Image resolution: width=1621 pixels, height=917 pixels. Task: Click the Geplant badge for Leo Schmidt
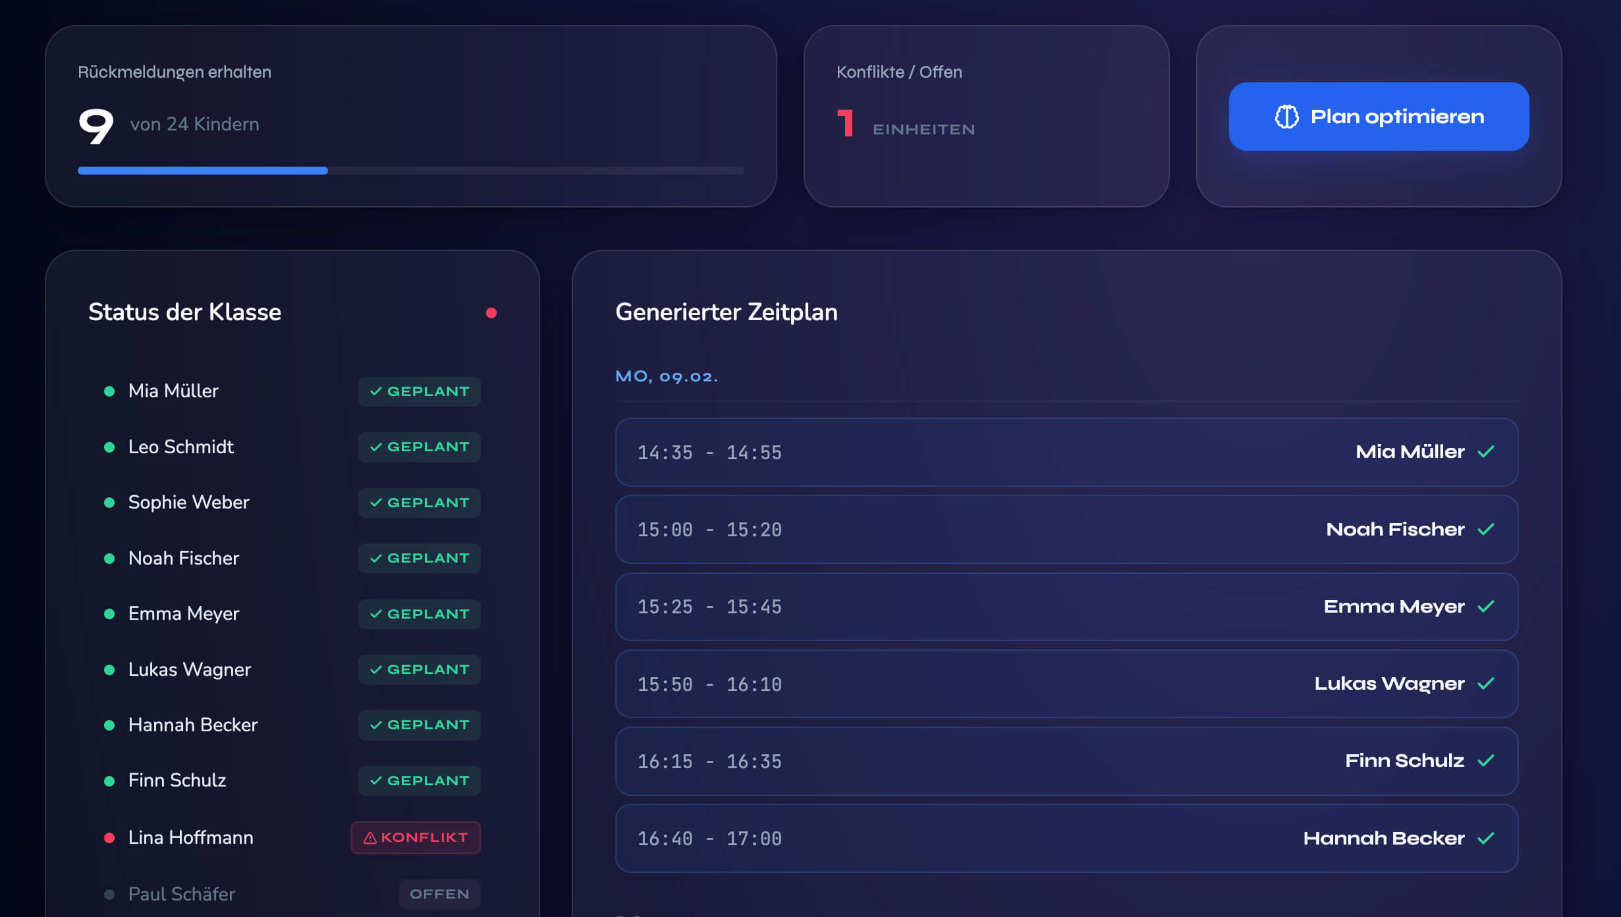click(420, 447)
